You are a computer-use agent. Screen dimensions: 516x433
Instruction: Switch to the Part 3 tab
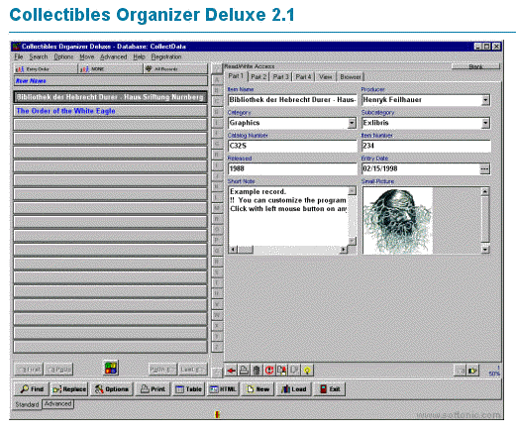tap(280, 76)
